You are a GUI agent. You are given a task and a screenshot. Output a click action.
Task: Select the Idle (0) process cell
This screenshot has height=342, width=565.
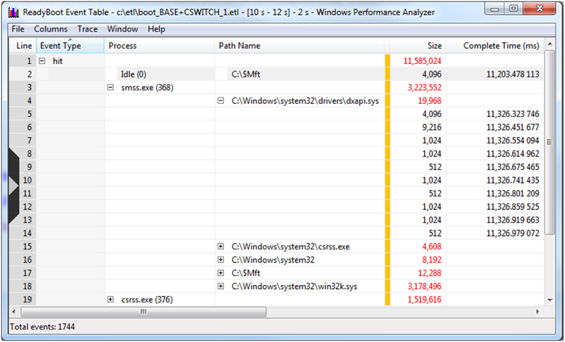pyautogui.click(x=133, y=74)
